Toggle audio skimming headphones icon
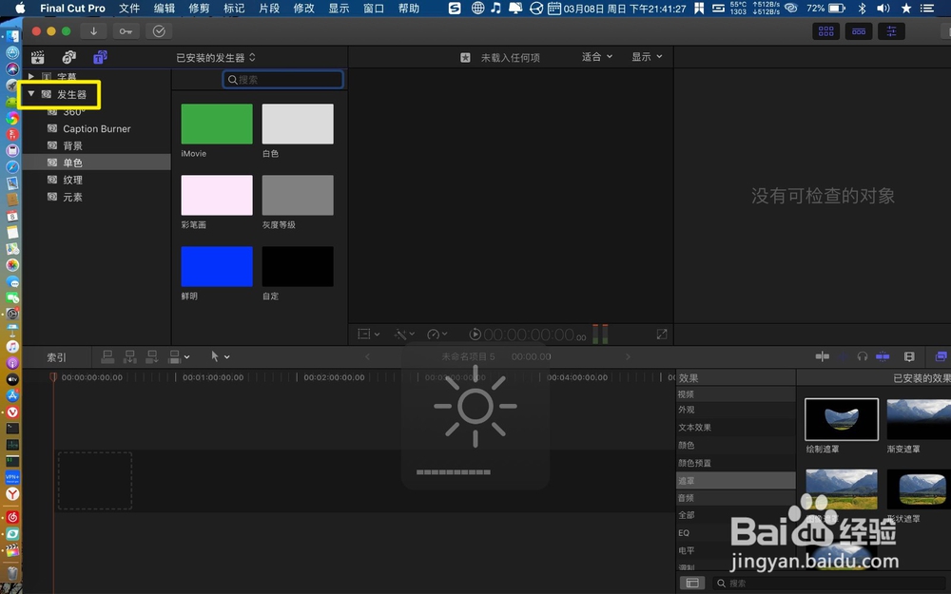Screen dimensions: 951x594 pos(862,356)
